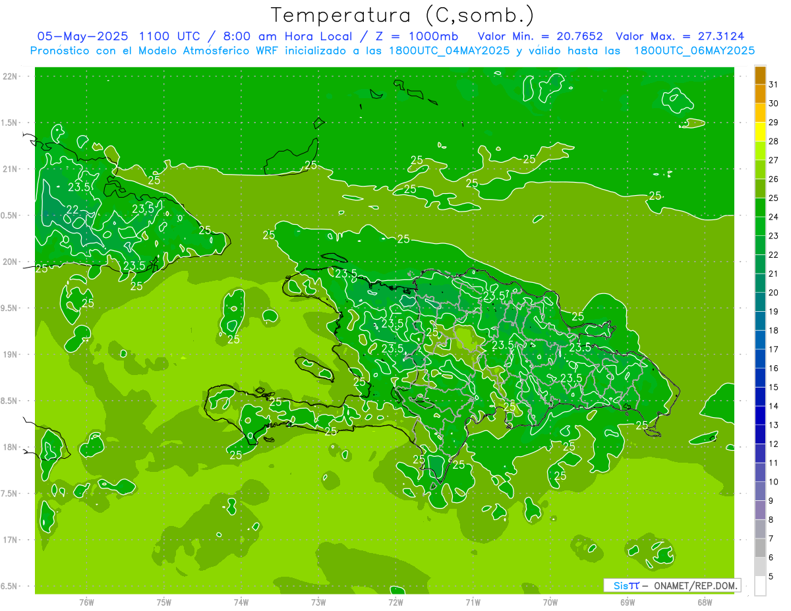
Task: Select the swatch between legend 12 and 13
Action: 760,434
